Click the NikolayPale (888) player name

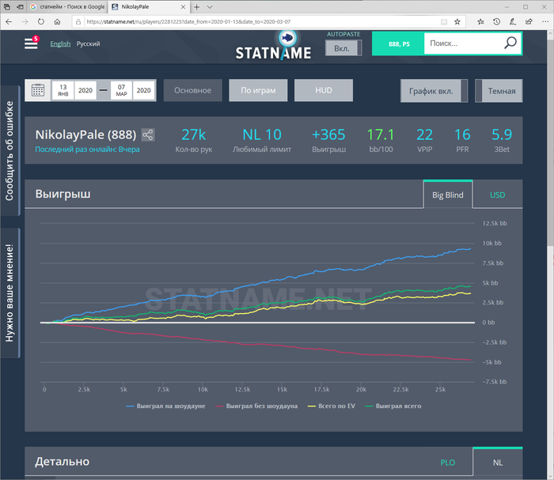click(x=85, y=134)
